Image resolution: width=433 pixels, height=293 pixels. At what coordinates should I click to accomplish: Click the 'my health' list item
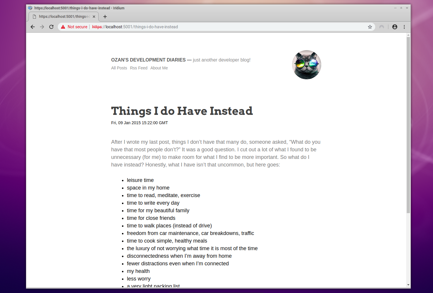[138, 271]
